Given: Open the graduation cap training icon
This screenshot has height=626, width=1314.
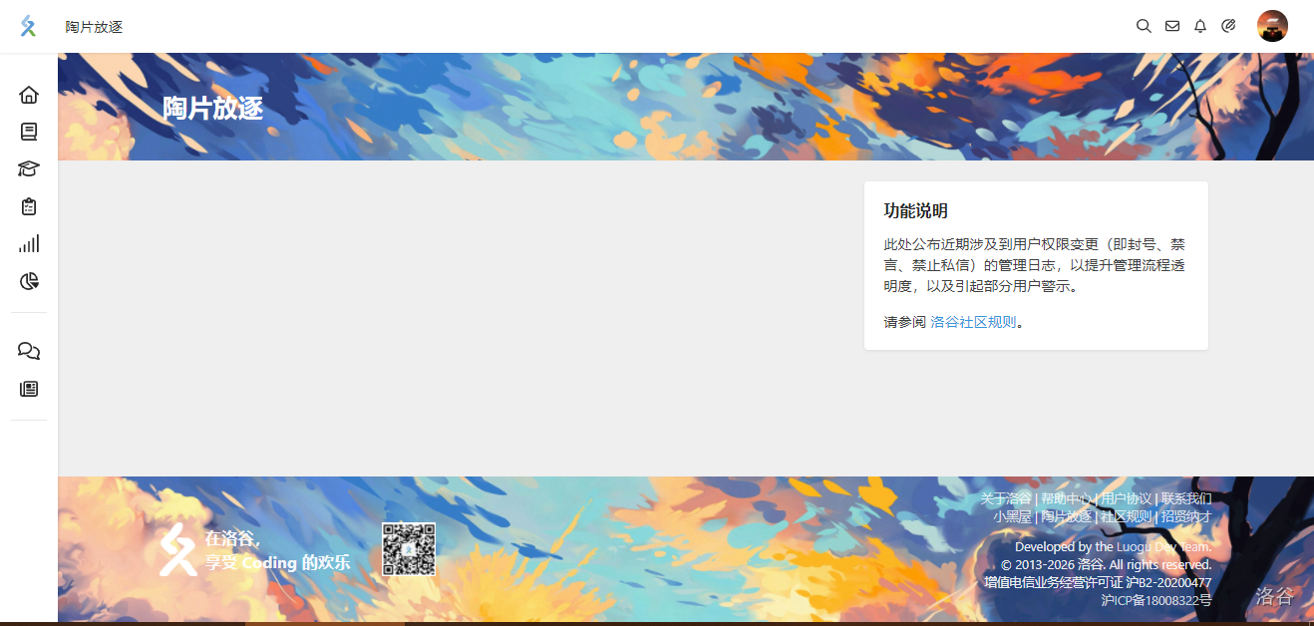Looking at the screenshot, I should click(29, 168).
